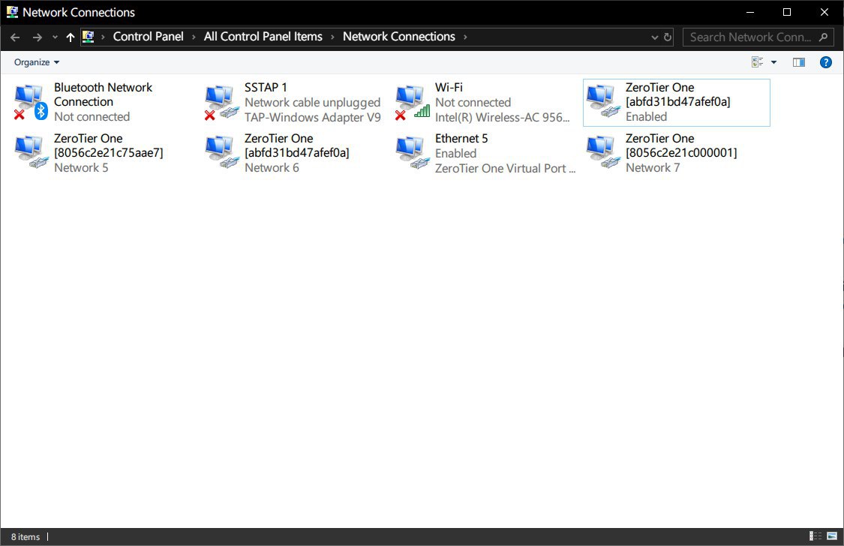Click the '[8056c2e21c000001]' network ID text
This screenshot has height=546, width=844.
coord(681,153)
